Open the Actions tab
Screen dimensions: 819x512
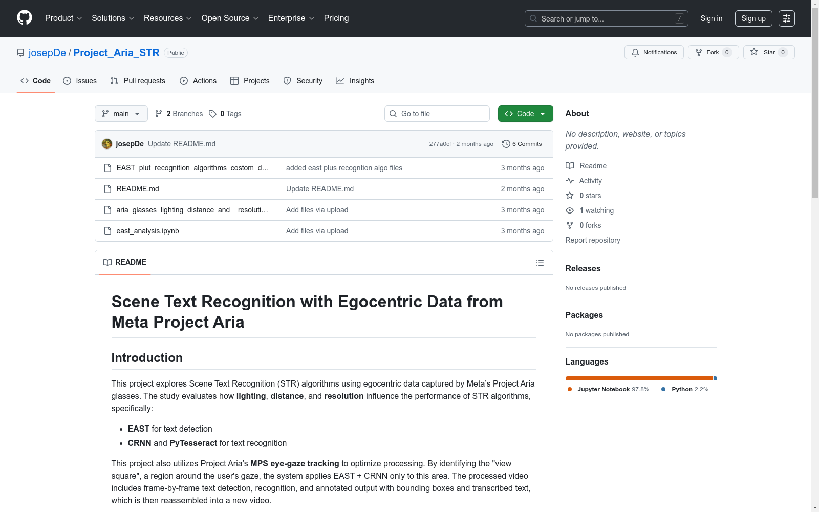coord(198,81)
